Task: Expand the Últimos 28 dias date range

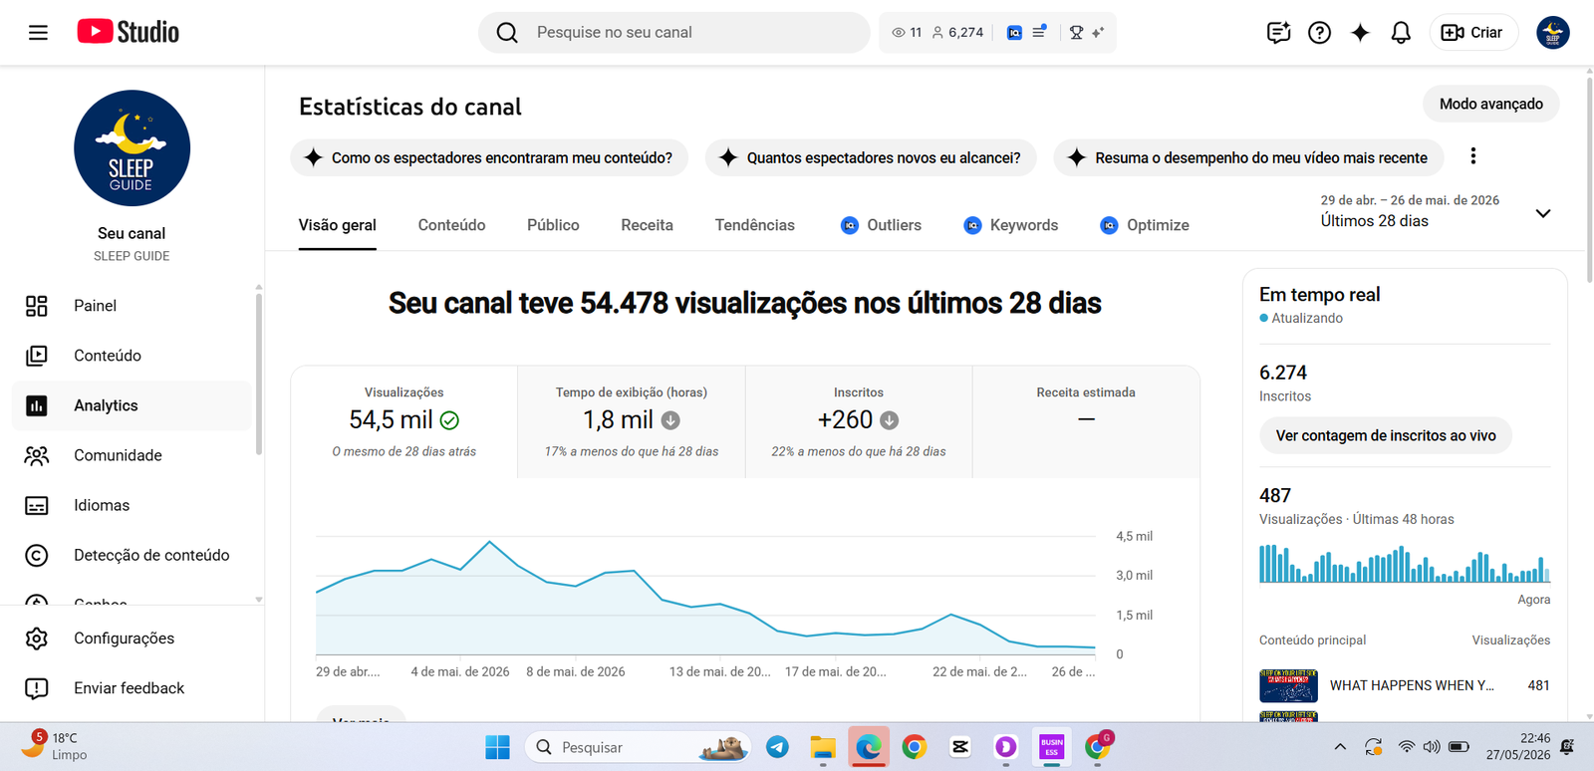Action: [1436, 211]
